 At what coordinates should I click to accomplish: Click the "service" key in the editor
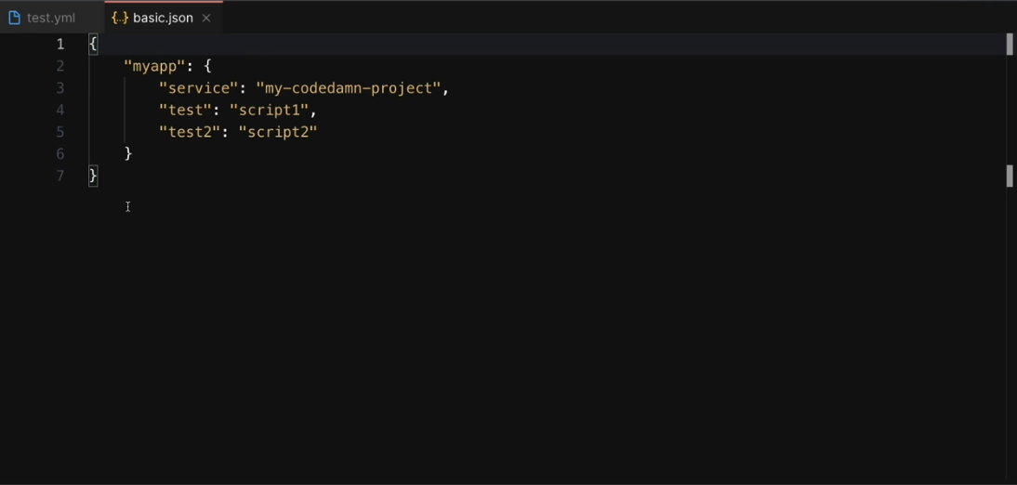tap(198, 88)
